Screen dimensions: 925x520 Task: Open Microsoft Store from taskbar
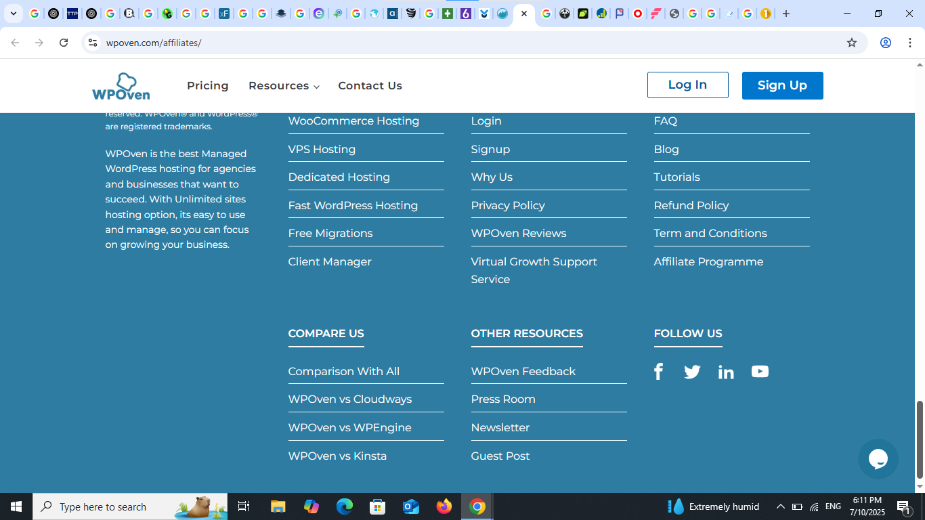pyautogui.click(x=378, y=506)
